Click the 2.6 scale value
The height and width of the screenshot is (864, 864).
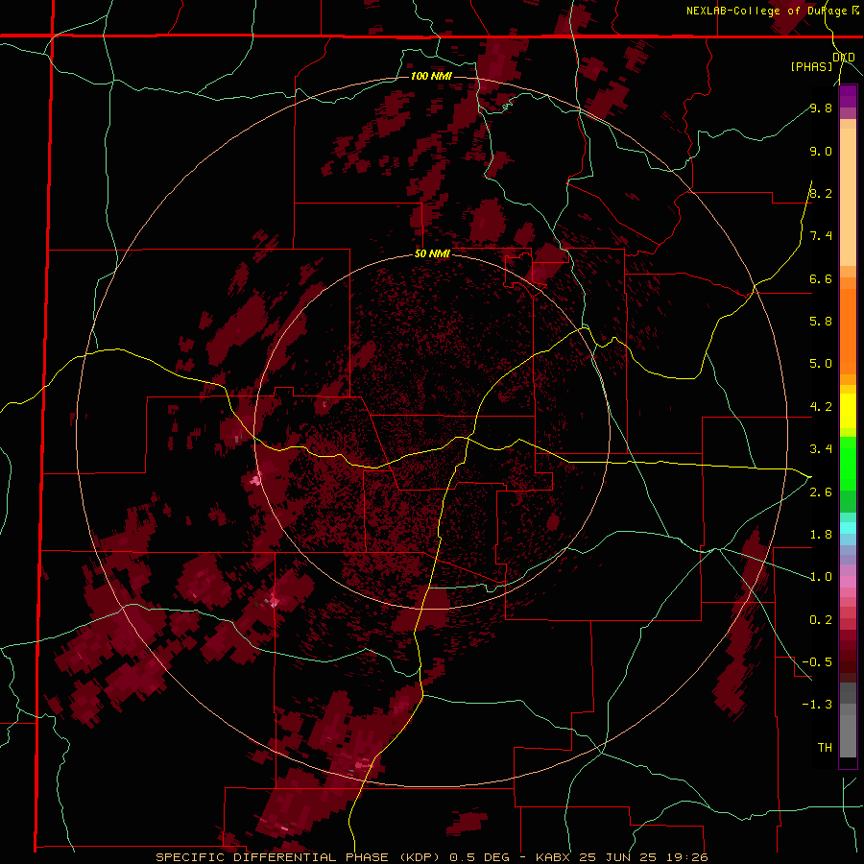821,492
